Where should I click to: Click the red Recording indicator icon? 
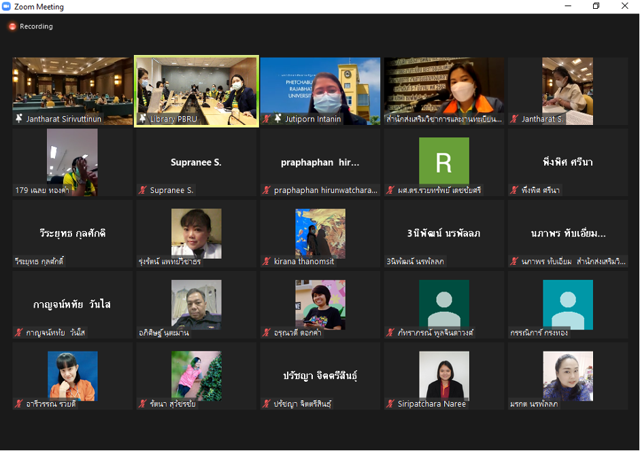[x=12, y=26]
